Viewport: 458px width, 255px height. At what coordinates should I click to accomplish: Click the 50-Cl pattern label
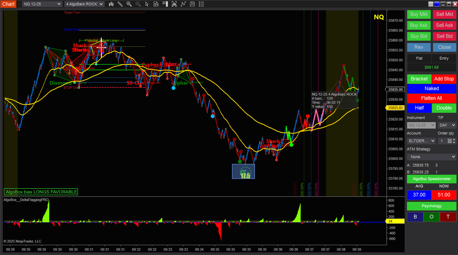(135, 82)
